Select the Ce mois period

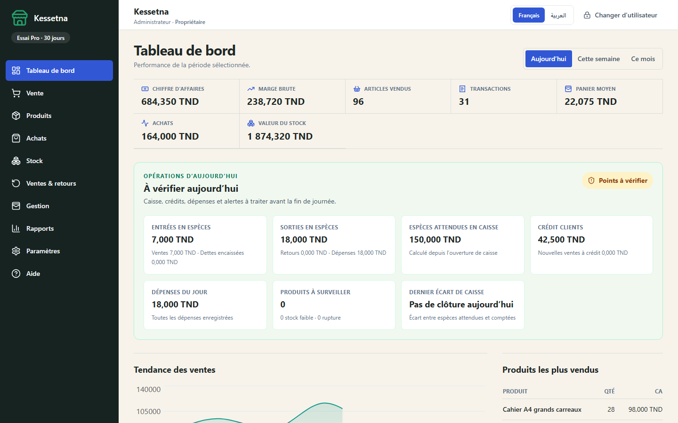[x=643, y=59]
